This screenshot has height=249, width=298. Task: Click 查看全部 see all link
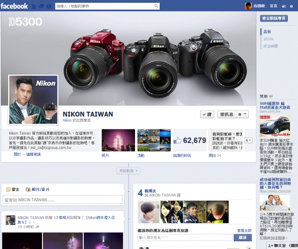point(244,230)
